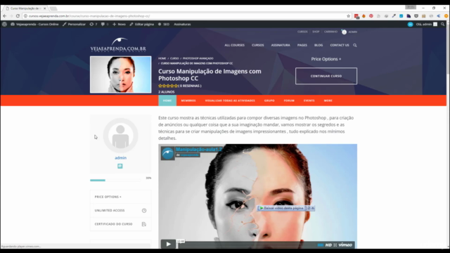The height and width of the screenshot is (253, 450).
Task: Click Editar página in the admin bar
Action: (142, 25)
